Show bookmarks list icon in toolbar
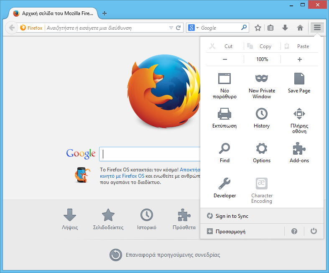 tap(270, 28)
